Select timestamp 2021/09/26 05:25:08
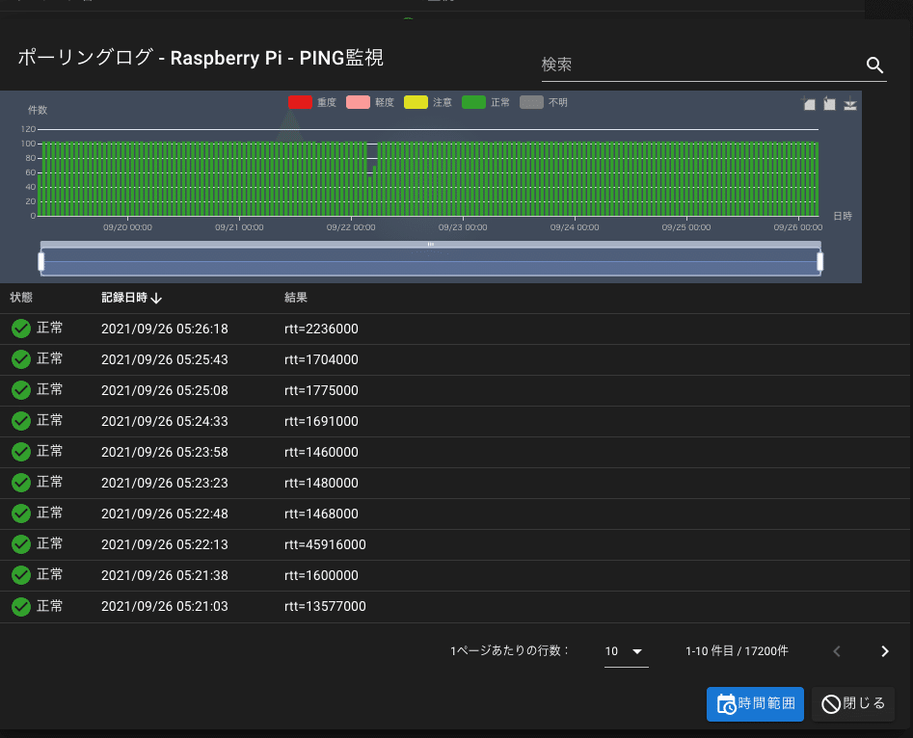The width and height of the screenshot is (913, 738). point(165,390)
